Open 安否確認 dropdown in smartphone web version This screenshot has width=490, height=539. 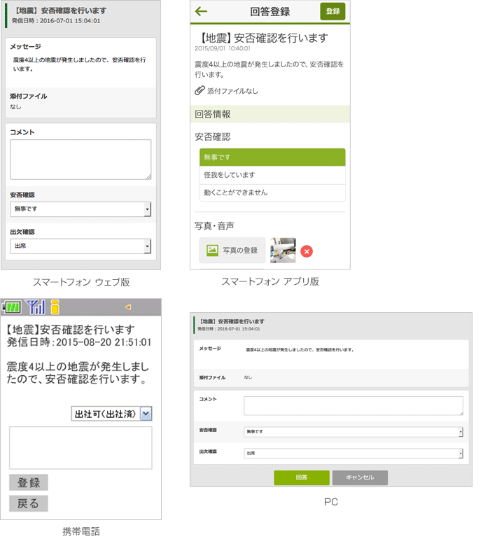(80, 209)
